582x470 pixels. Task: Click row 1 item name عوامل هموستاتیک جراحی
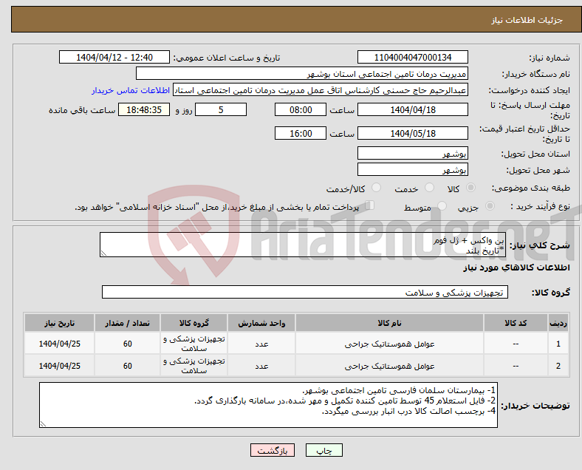pyautogui.click(x=389, y=344)
